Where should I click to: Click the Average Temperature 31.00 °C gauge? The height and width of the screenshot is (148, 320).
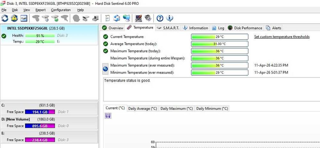[220, 44]
